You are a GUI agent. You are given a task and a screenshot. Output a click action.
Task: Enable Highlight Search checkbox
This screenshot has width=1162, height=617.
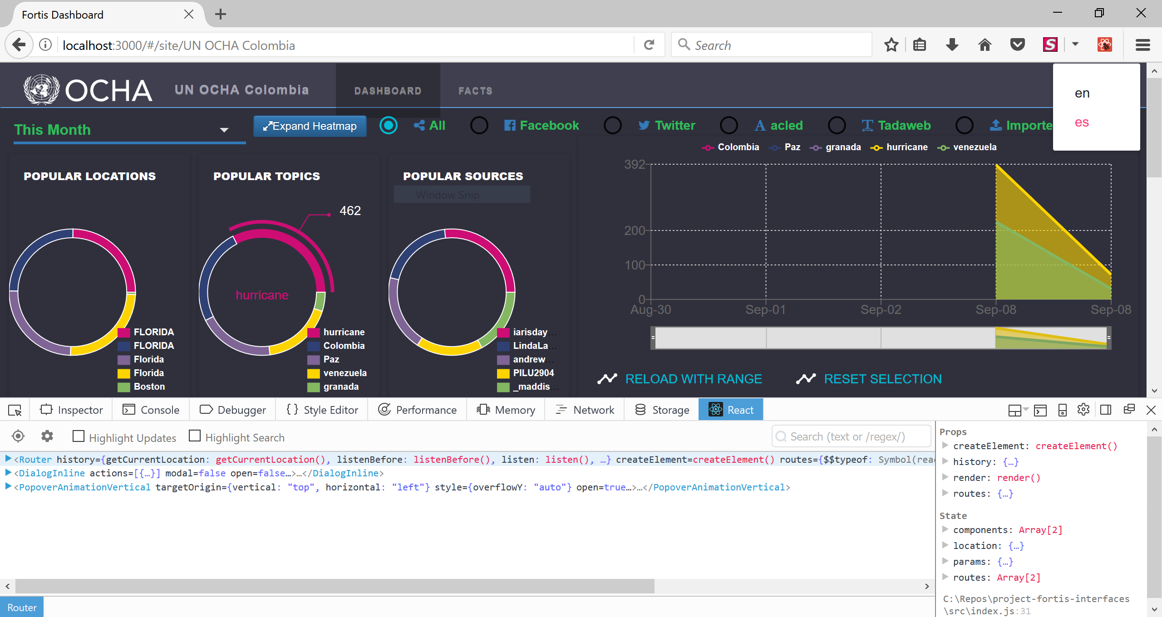[195, 436]
